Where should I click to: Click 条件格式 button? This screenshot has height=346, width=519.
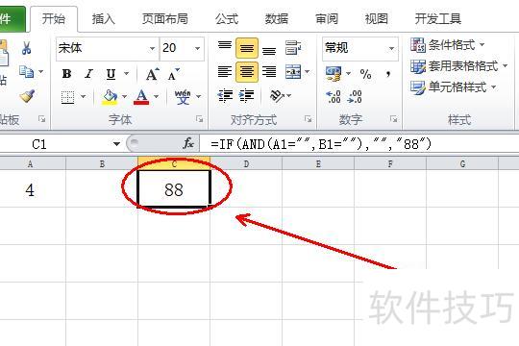(448, 45)
